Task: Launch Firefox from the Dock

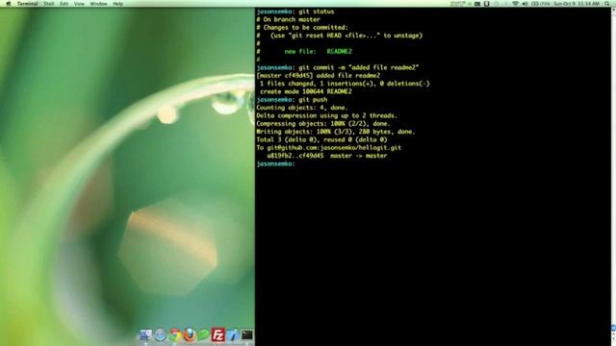Action: [x=190, y=334]
